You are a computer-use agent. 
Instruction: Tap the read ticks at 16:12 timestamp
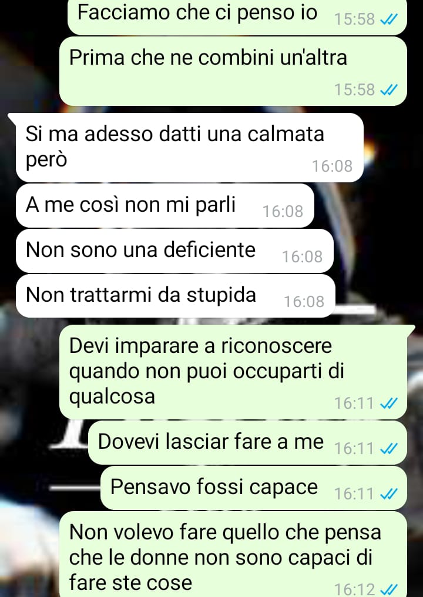[x=389, y=589]
